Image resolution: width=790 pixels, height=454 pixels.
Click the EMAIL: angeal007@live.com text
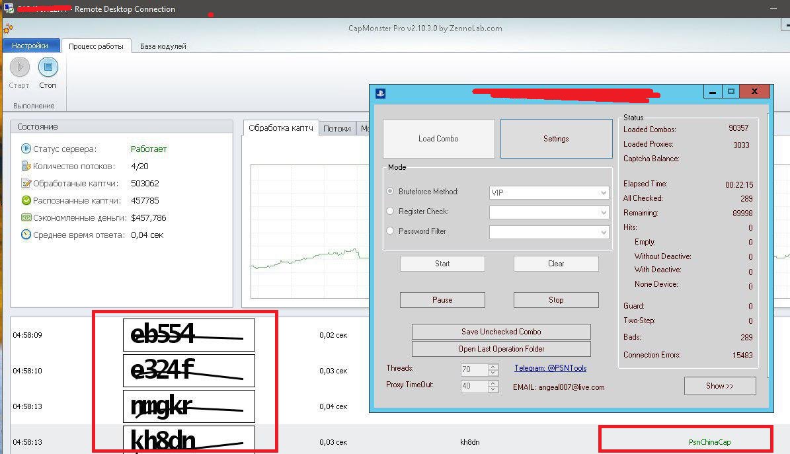(559, 387)
